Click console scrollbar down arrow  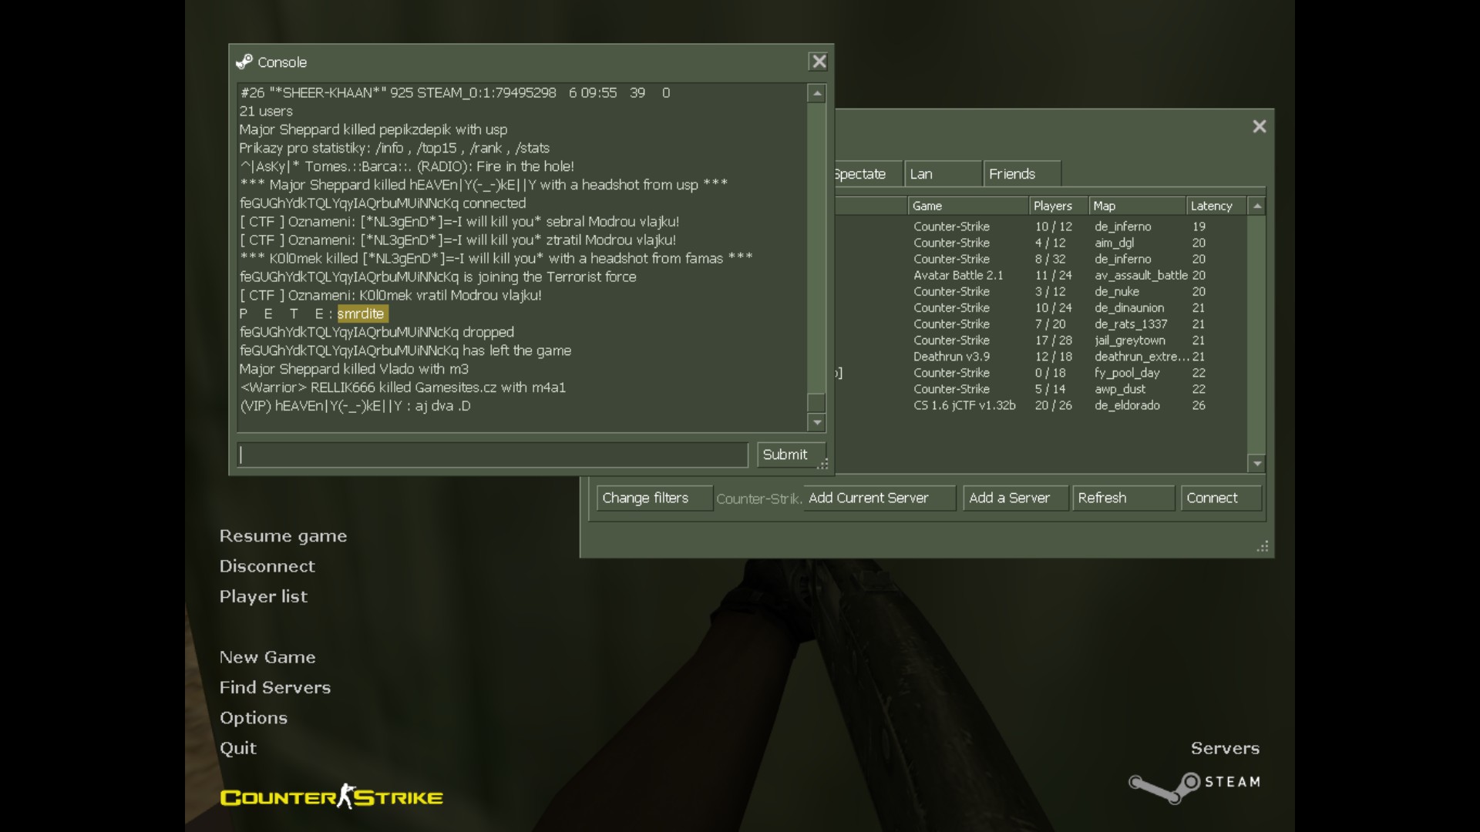[816, 422]
